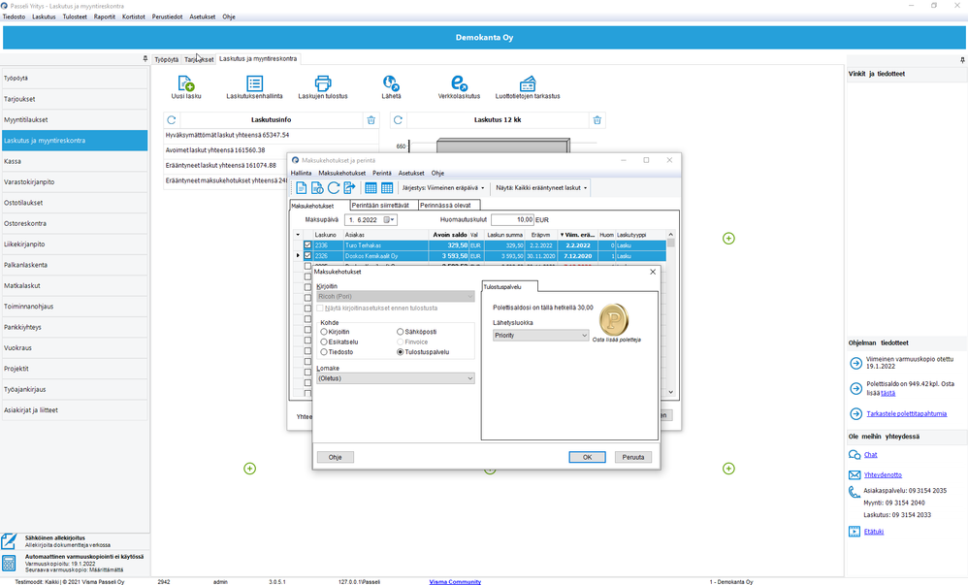968x585 pixels.
Task: Open the Tiedosto menu in main menu bar
Action: 15,16
